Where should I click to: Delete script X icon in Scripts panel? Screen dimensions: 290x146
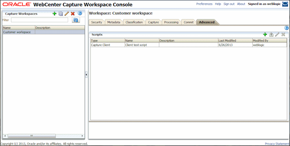[x=283, y=34]
